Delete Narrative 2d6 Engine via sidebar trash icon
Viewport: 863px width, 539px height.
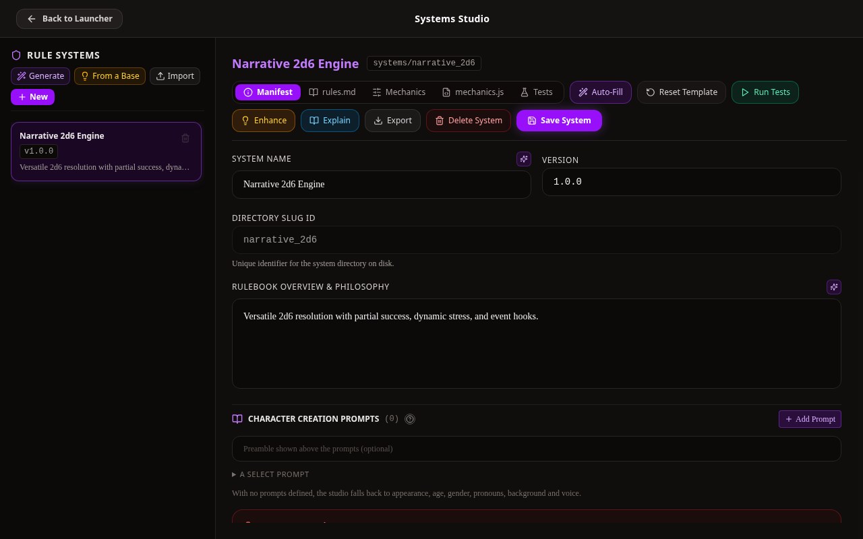click(185, 138)
